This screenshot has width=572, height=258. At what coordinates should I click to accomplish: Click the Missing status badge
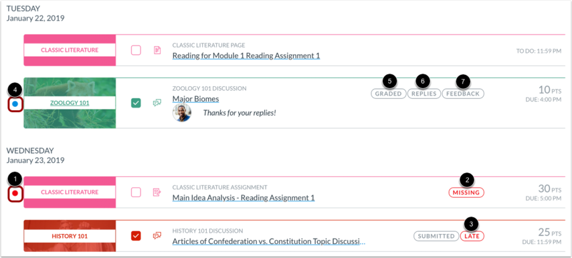tap(466, 192)
